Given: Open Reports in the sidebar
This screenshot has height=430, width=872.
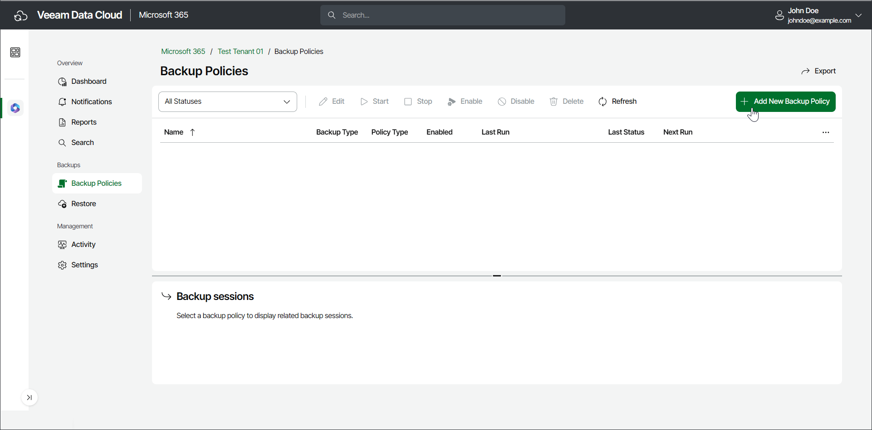Looking at the screenshot, I should tap(97, 122).
